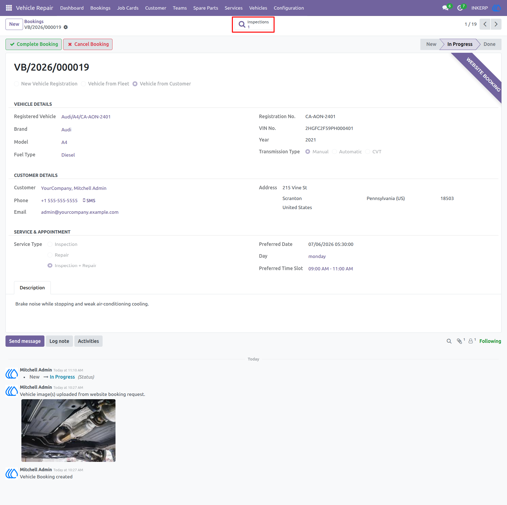507x505 pixels.
Task: Click the Complete Booking button
Action: coord(34,44)
